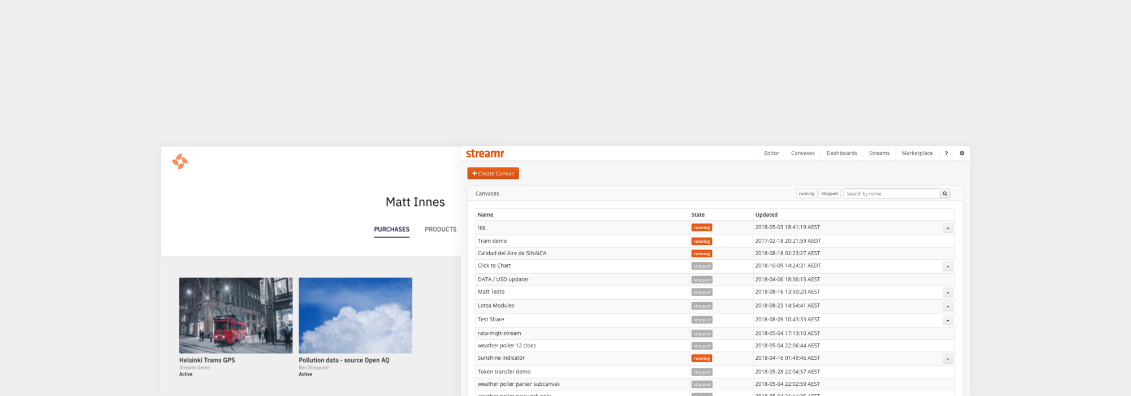
Task: Open the Dashboards navigation item
Action: [x=842, y=153]
